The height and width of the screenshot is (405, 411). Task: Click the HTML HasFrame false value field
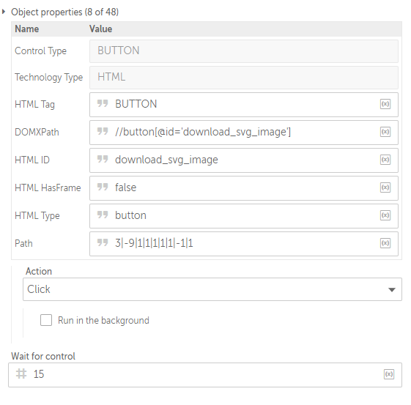[244, 188]
